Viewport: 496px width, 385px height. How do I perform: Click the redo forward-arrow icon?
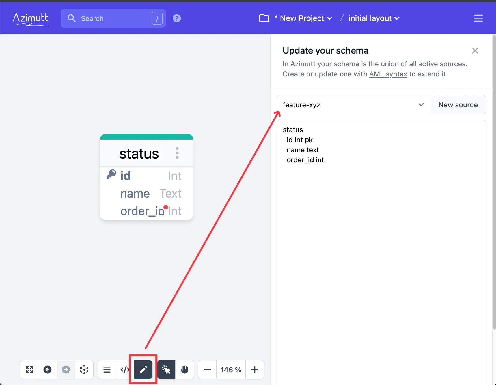pos(66,369)
